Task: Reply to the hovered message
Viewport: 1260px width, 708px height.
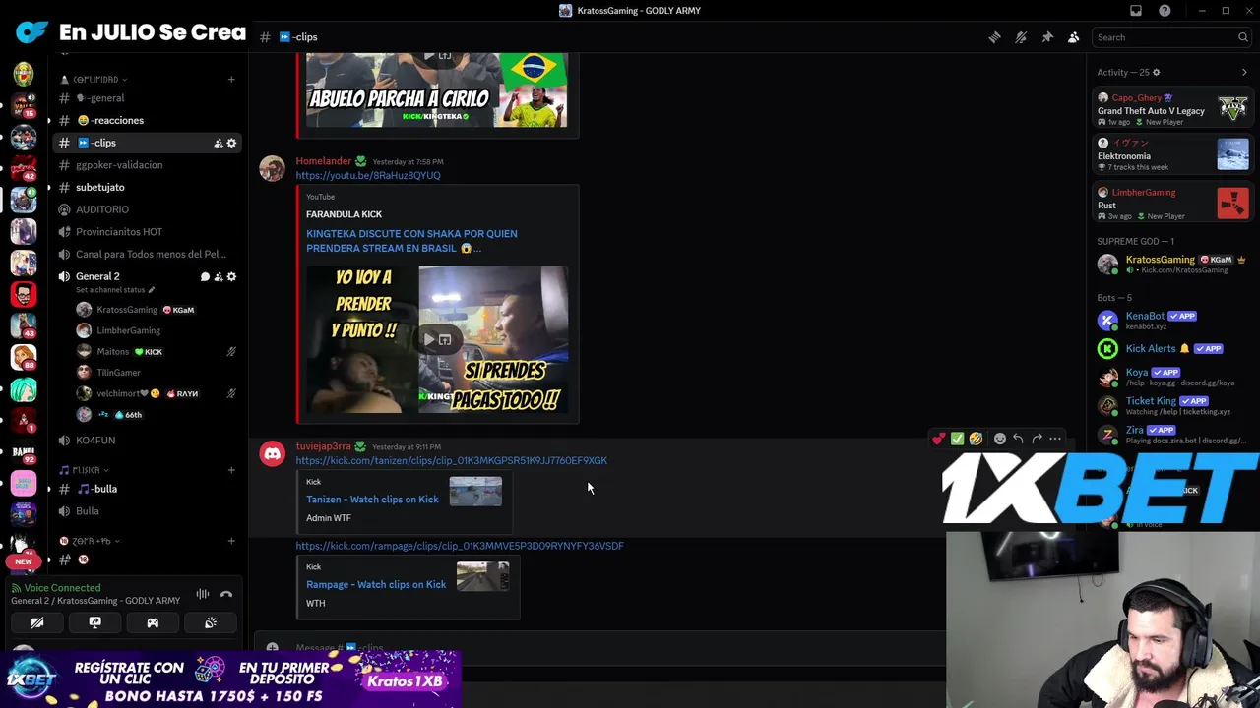Action: [1018, 439]
